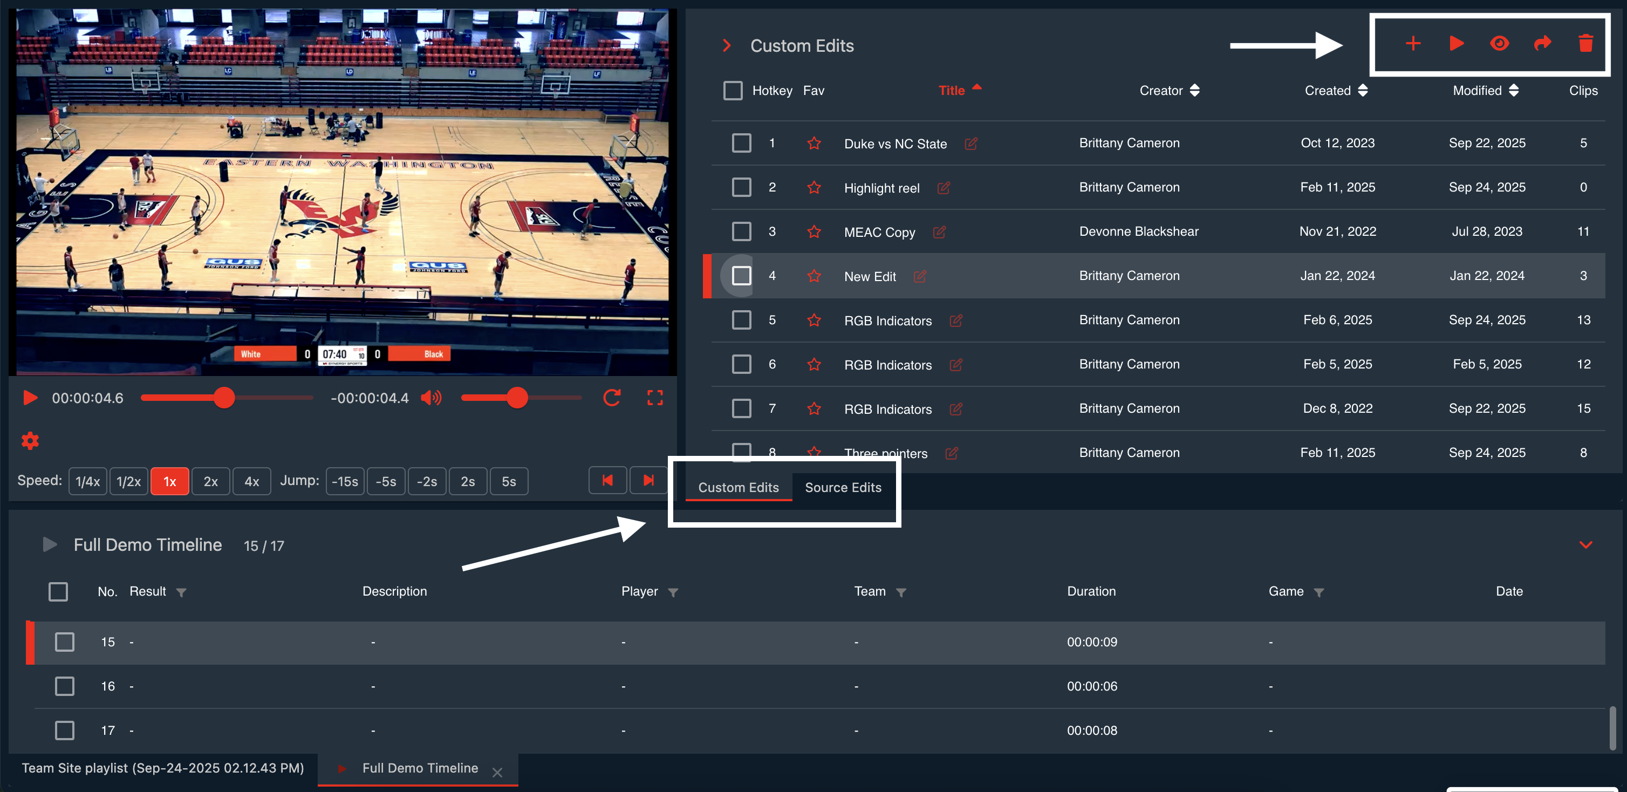Select the clip 16 checkbox
The image size is (1627, 792).
pos(64,686)
